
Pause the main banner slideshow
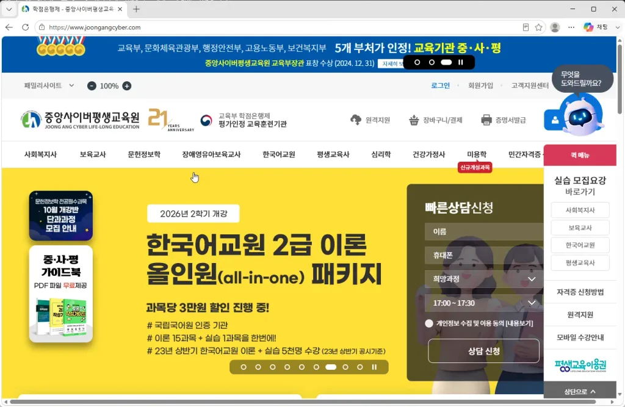pos(374,367)
